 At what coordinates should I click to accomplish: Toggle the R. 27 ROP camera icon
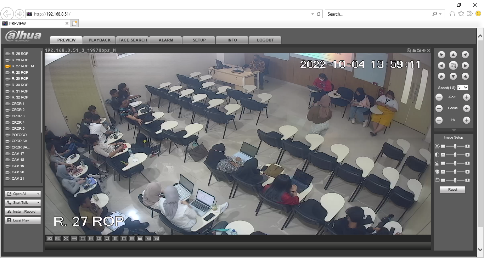(8, 66)
